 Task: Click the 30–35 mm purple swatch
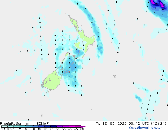59,127
